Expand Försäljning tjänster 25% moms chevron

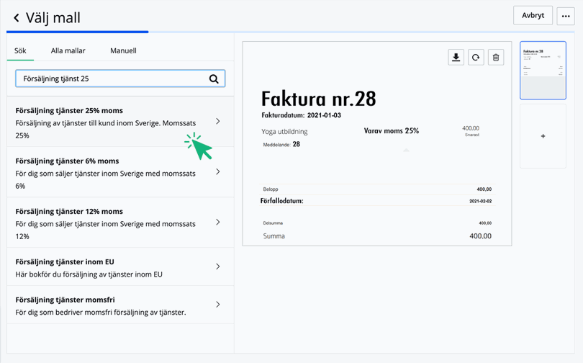click(218, 122)
